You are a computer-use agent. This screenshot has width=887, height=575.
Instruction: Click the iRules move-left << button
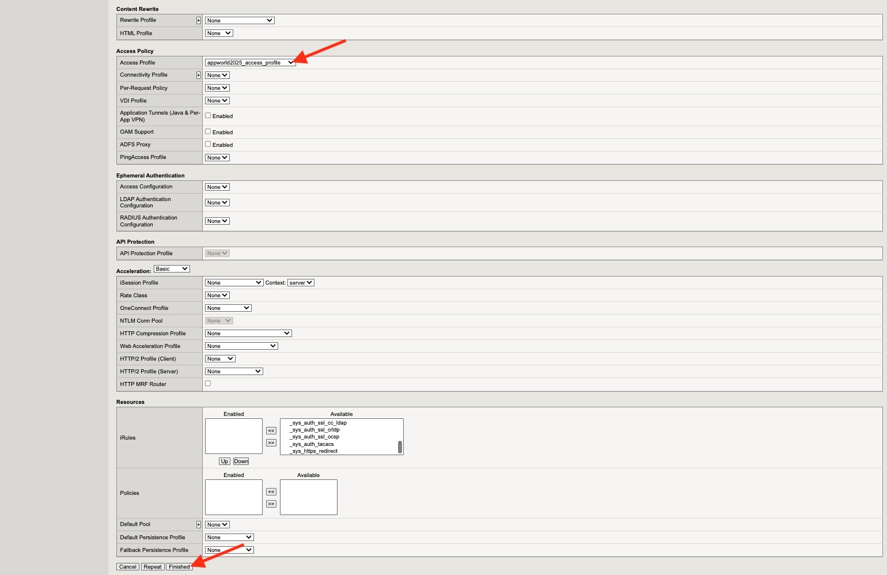click(x=271, y=431)
